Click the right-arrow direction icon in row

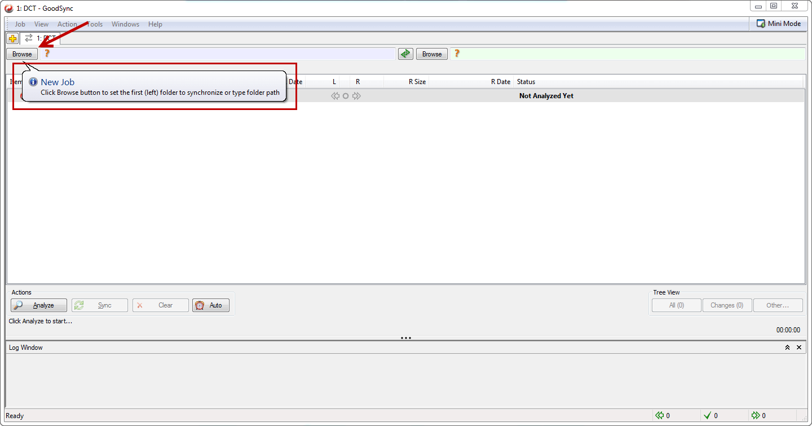(x=356, y=96)
